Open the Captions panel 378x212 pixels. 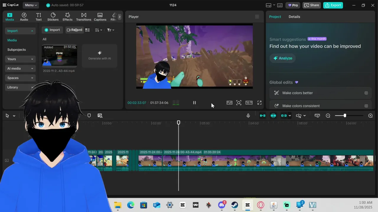point(100,17)
